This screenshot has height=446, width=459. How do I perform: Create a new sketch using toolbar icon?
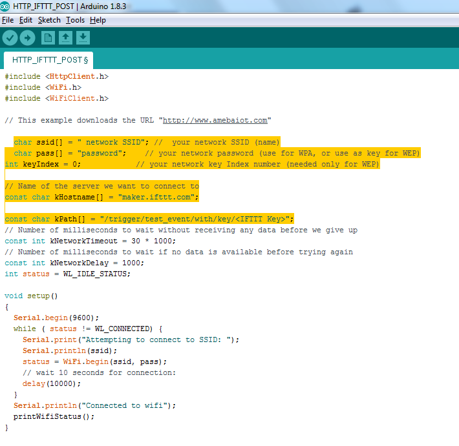pyautogui.click(x=48, y=38)
